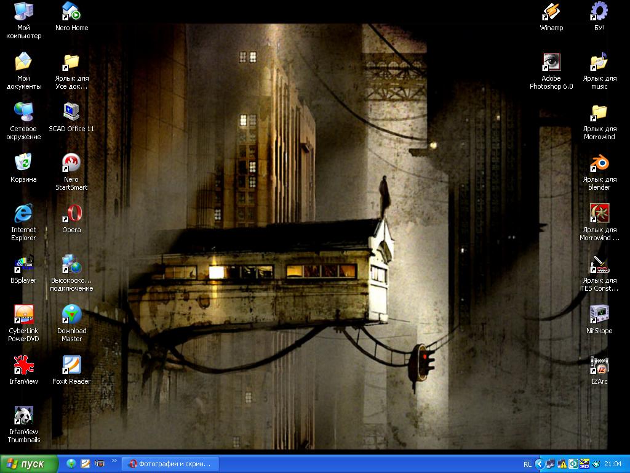Select the Высокоско... подключение connection icon

click(x=71, y=273)
